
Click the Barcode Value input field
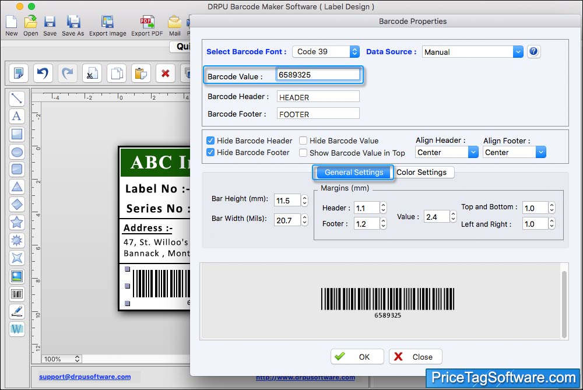click(x=318, y=75)
